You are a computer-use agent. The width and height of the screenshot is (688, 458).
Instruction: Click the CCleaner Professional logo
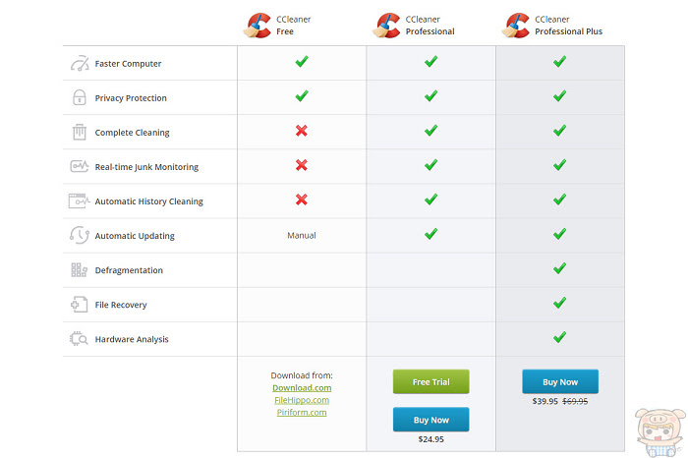pos(386,26)
